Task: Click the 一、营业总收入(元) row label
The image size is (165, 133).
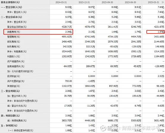Action: tap(12, 7)
